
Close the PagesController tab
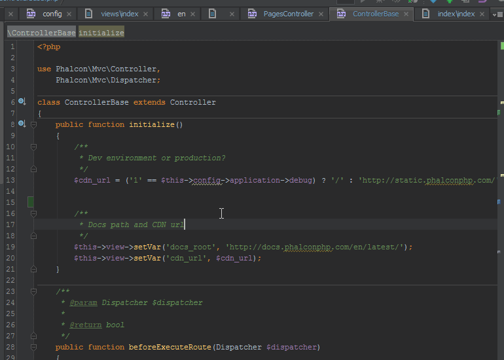coord(321,14)
